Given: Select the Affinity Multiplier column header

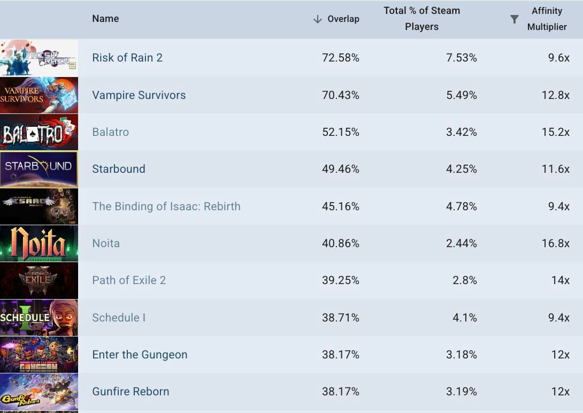Looking at the screenshot, I should (546, 18).
